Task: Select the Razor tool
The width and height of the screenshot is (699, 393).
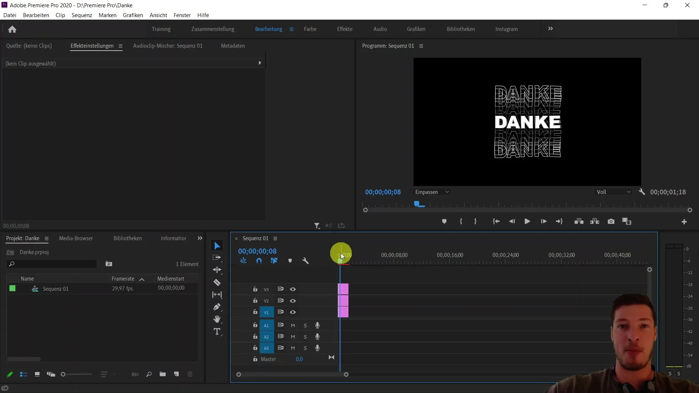Action: (x=217, y=282)
